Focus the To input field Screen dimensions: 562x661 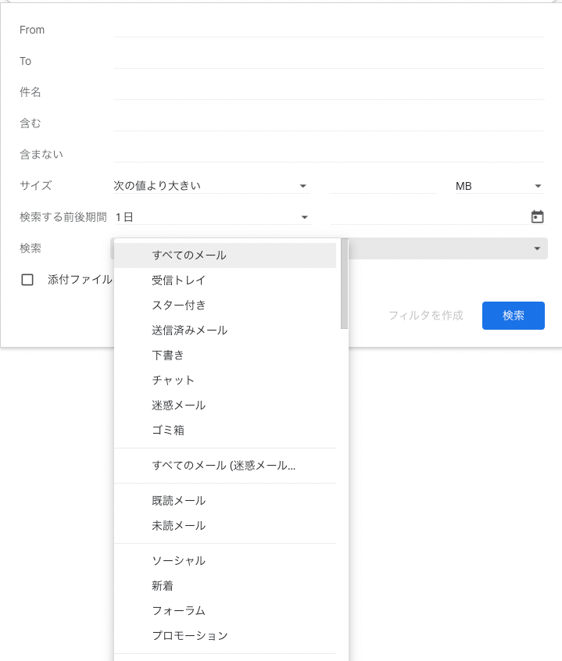(x=329, y=61)
